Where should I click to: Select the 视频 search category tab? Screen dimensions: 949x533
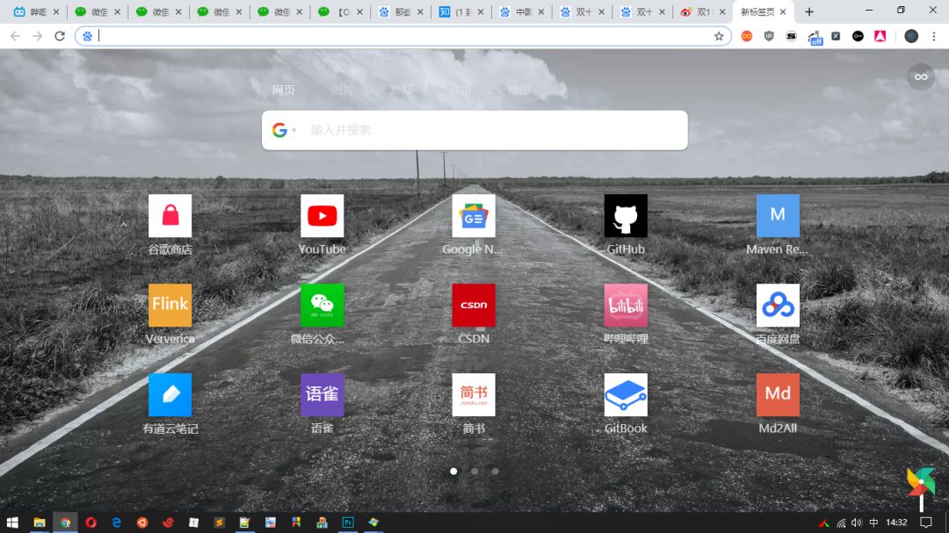pyautogui.click(x=460, y=90)
